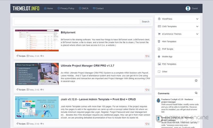
Task: Click the DMCA info circle icon
Action: coord(80,8)
